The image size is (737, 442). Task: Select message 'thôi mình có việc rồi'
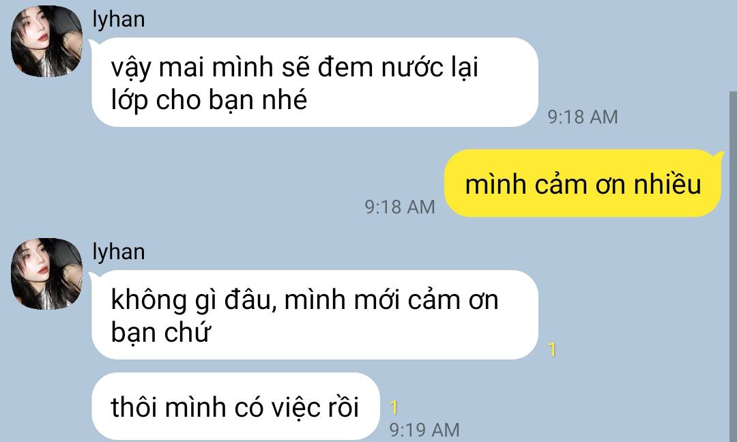[x=235, y=407]
